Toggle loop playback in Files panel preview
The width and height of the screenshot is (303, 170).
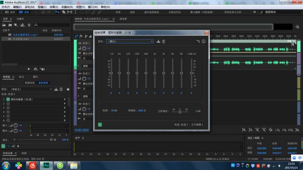pyautogui.click(x=36, y=69)
